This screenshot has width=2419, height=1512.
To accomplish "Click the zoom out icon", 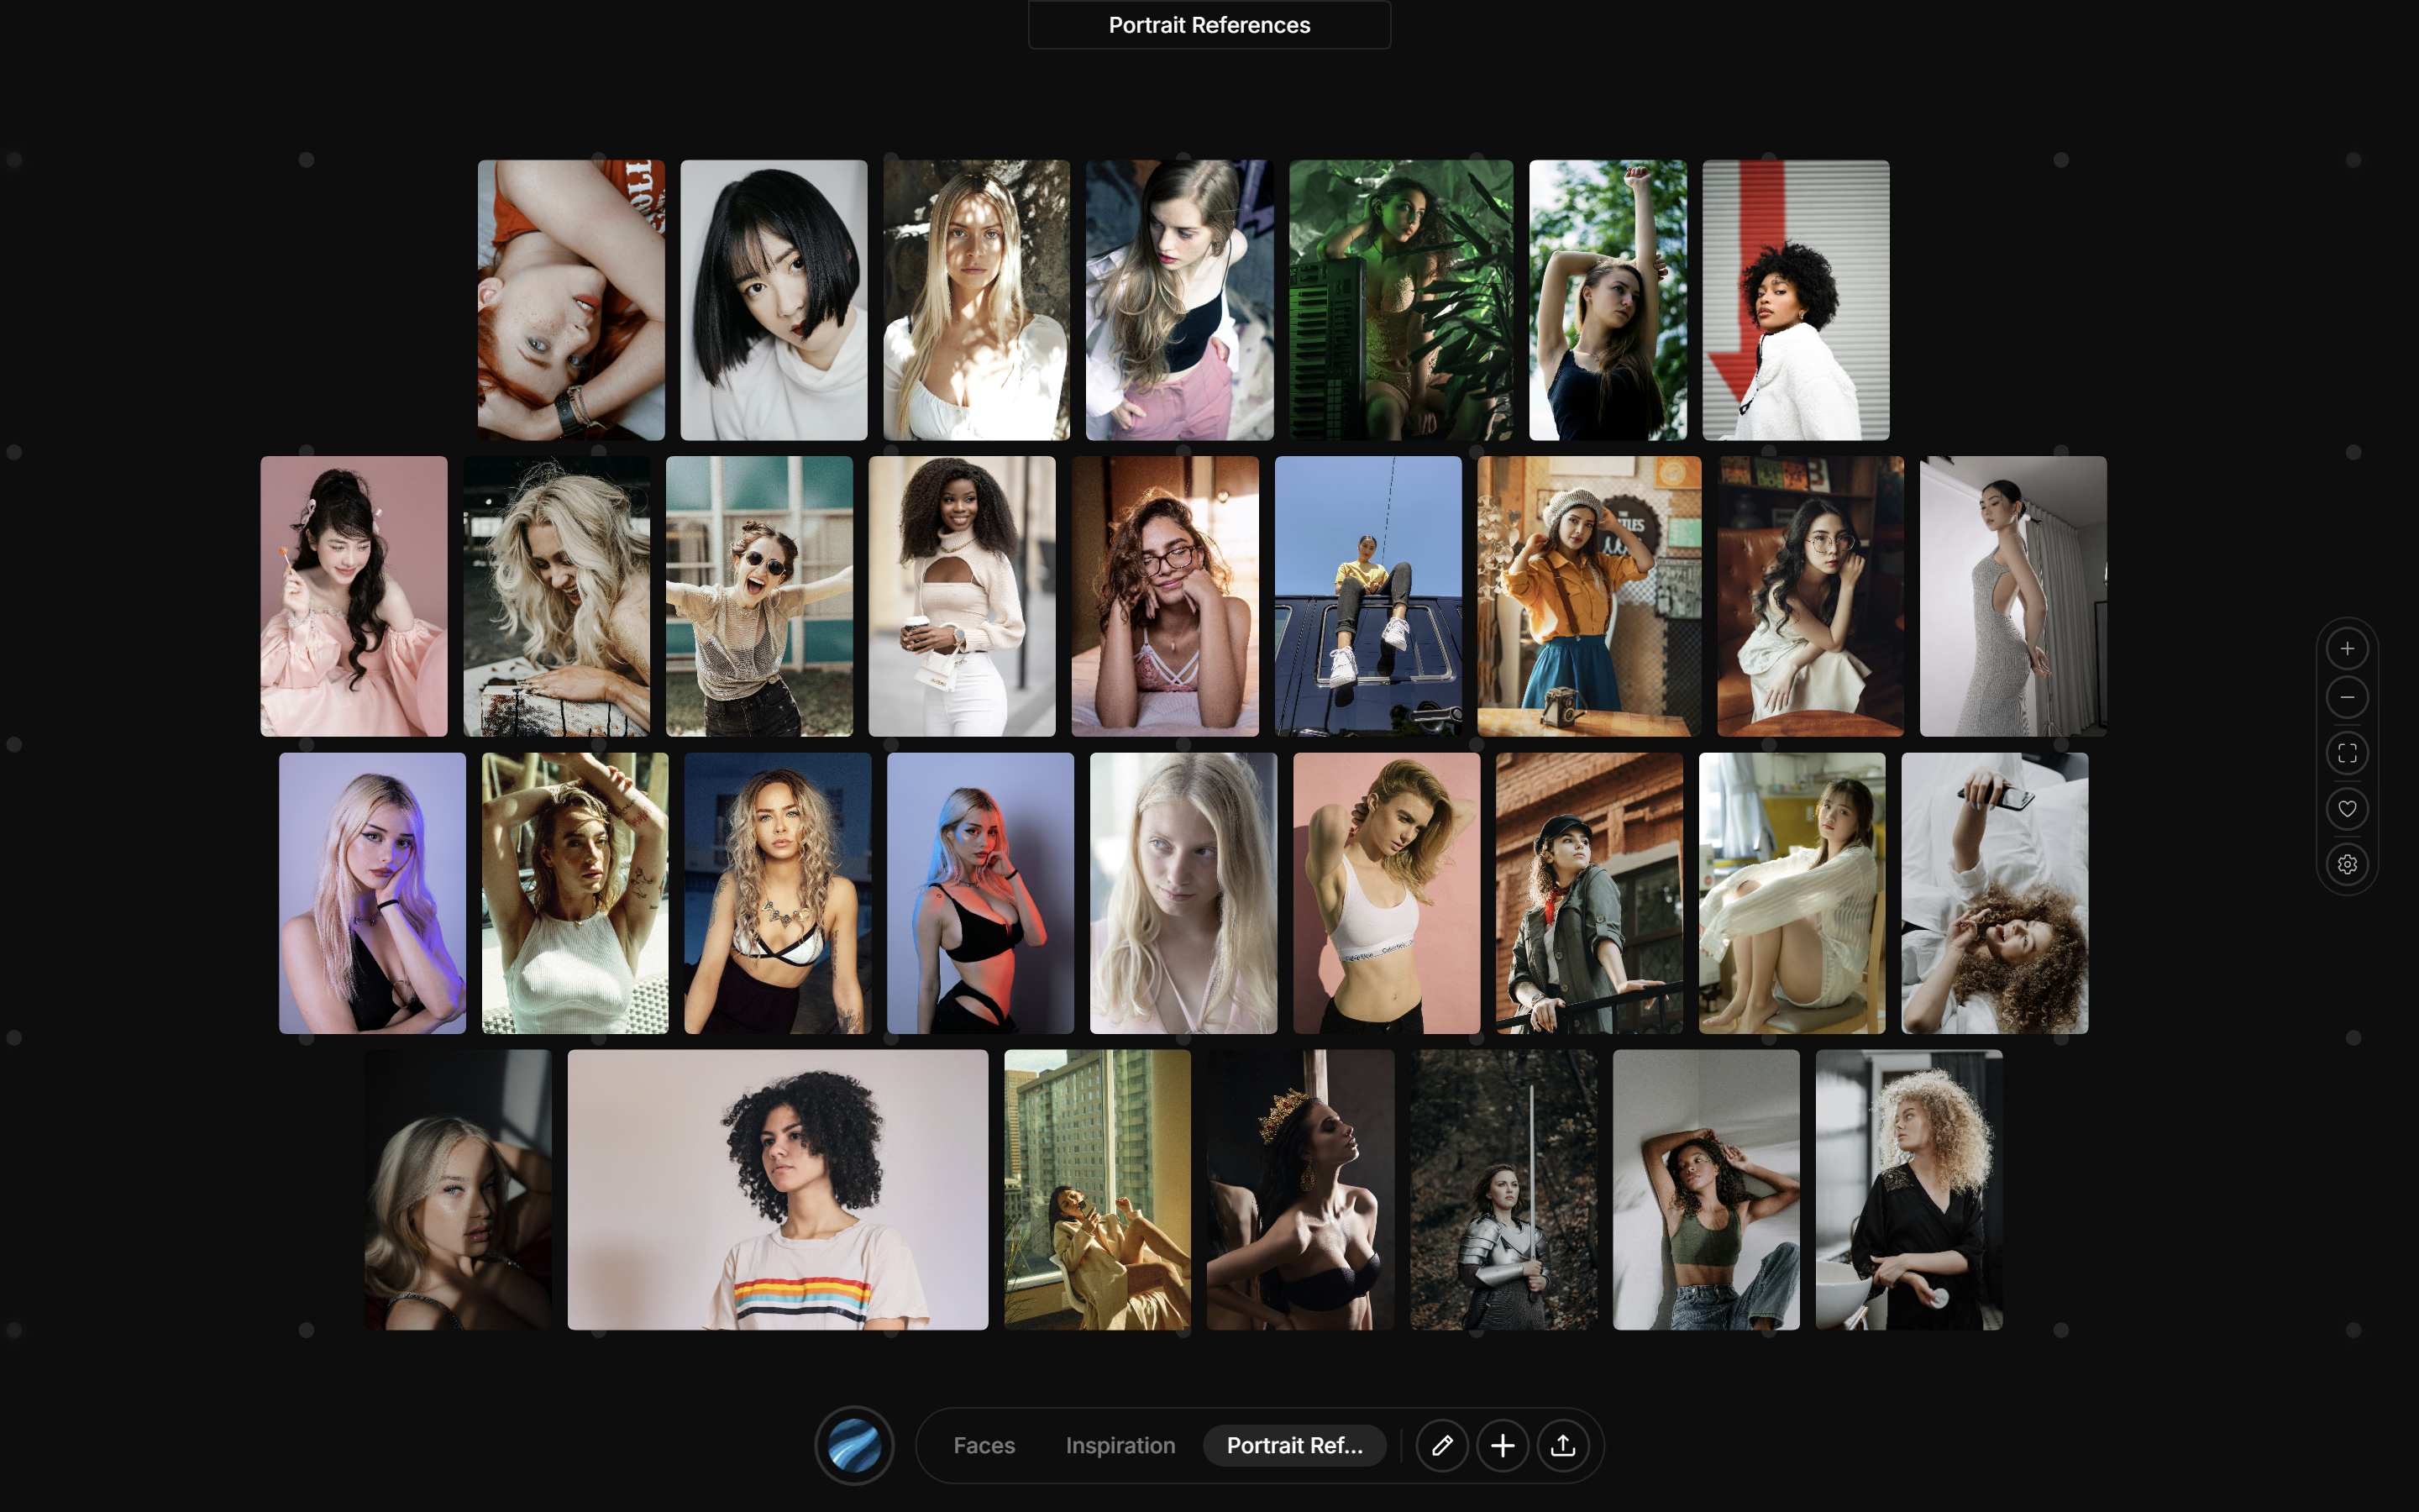I will coord(2348,697).
